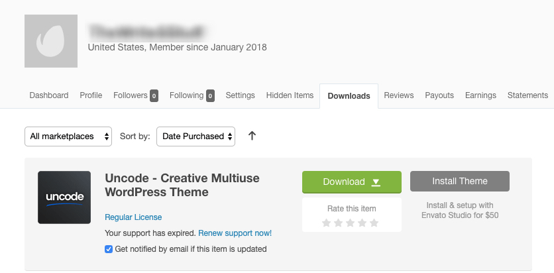Open the Payouts tab
The height and width of the screenshot is (273, 554).
pyautogui.click(x=439, y=95)
